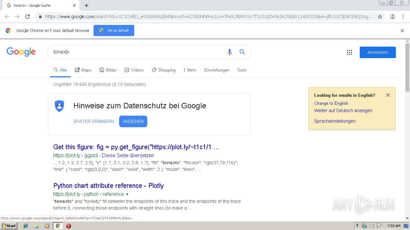This screenshot has height=230, width=410.
Task: Click Change to English
Action: 331,103
